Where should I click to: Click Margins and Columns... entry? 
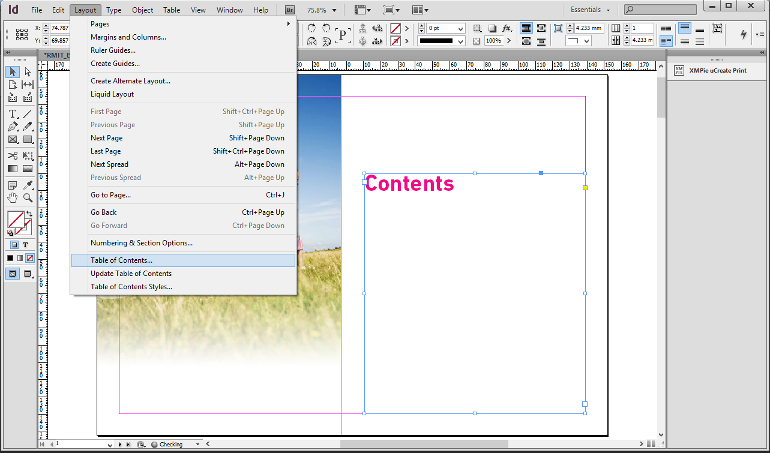[128, 37]
